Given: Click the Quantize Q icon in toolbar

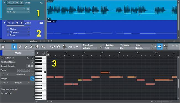Looking at the screenshot, I should tap(58, 47).
